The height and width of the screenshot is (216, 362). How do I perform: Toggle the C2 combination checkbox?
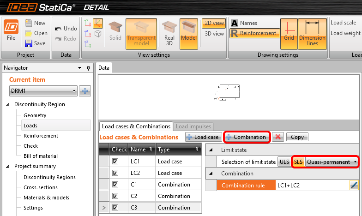115,196
